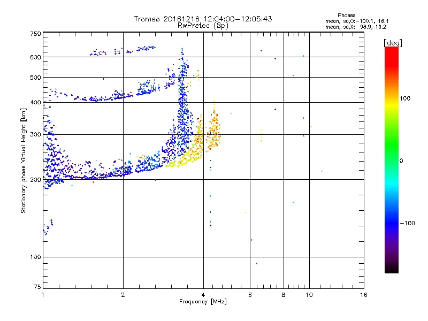
Task: Click the '500' y-axis tick label
Action: [x=35, y=78]
